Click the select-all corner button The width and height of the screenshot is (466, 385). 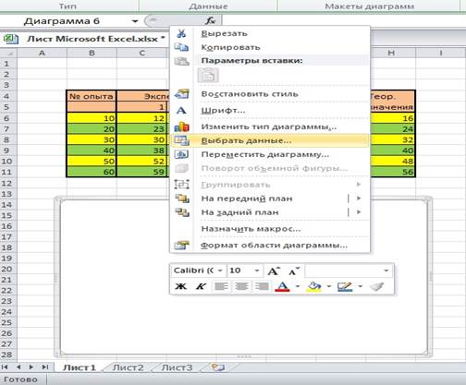(x=8, y=53)
